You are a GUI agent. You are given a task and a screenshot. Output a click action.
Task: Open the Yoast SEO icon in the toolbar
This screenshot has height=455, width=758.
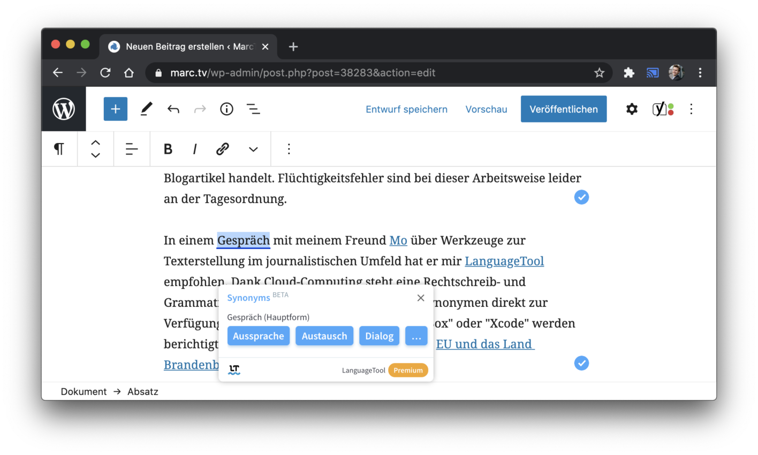click(x=660, y=109)
